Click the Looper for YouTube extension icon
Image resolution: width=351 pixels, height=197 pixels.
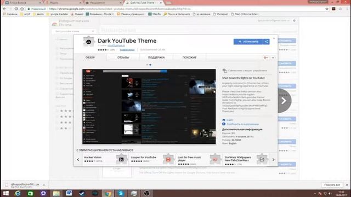click(168, 159)
